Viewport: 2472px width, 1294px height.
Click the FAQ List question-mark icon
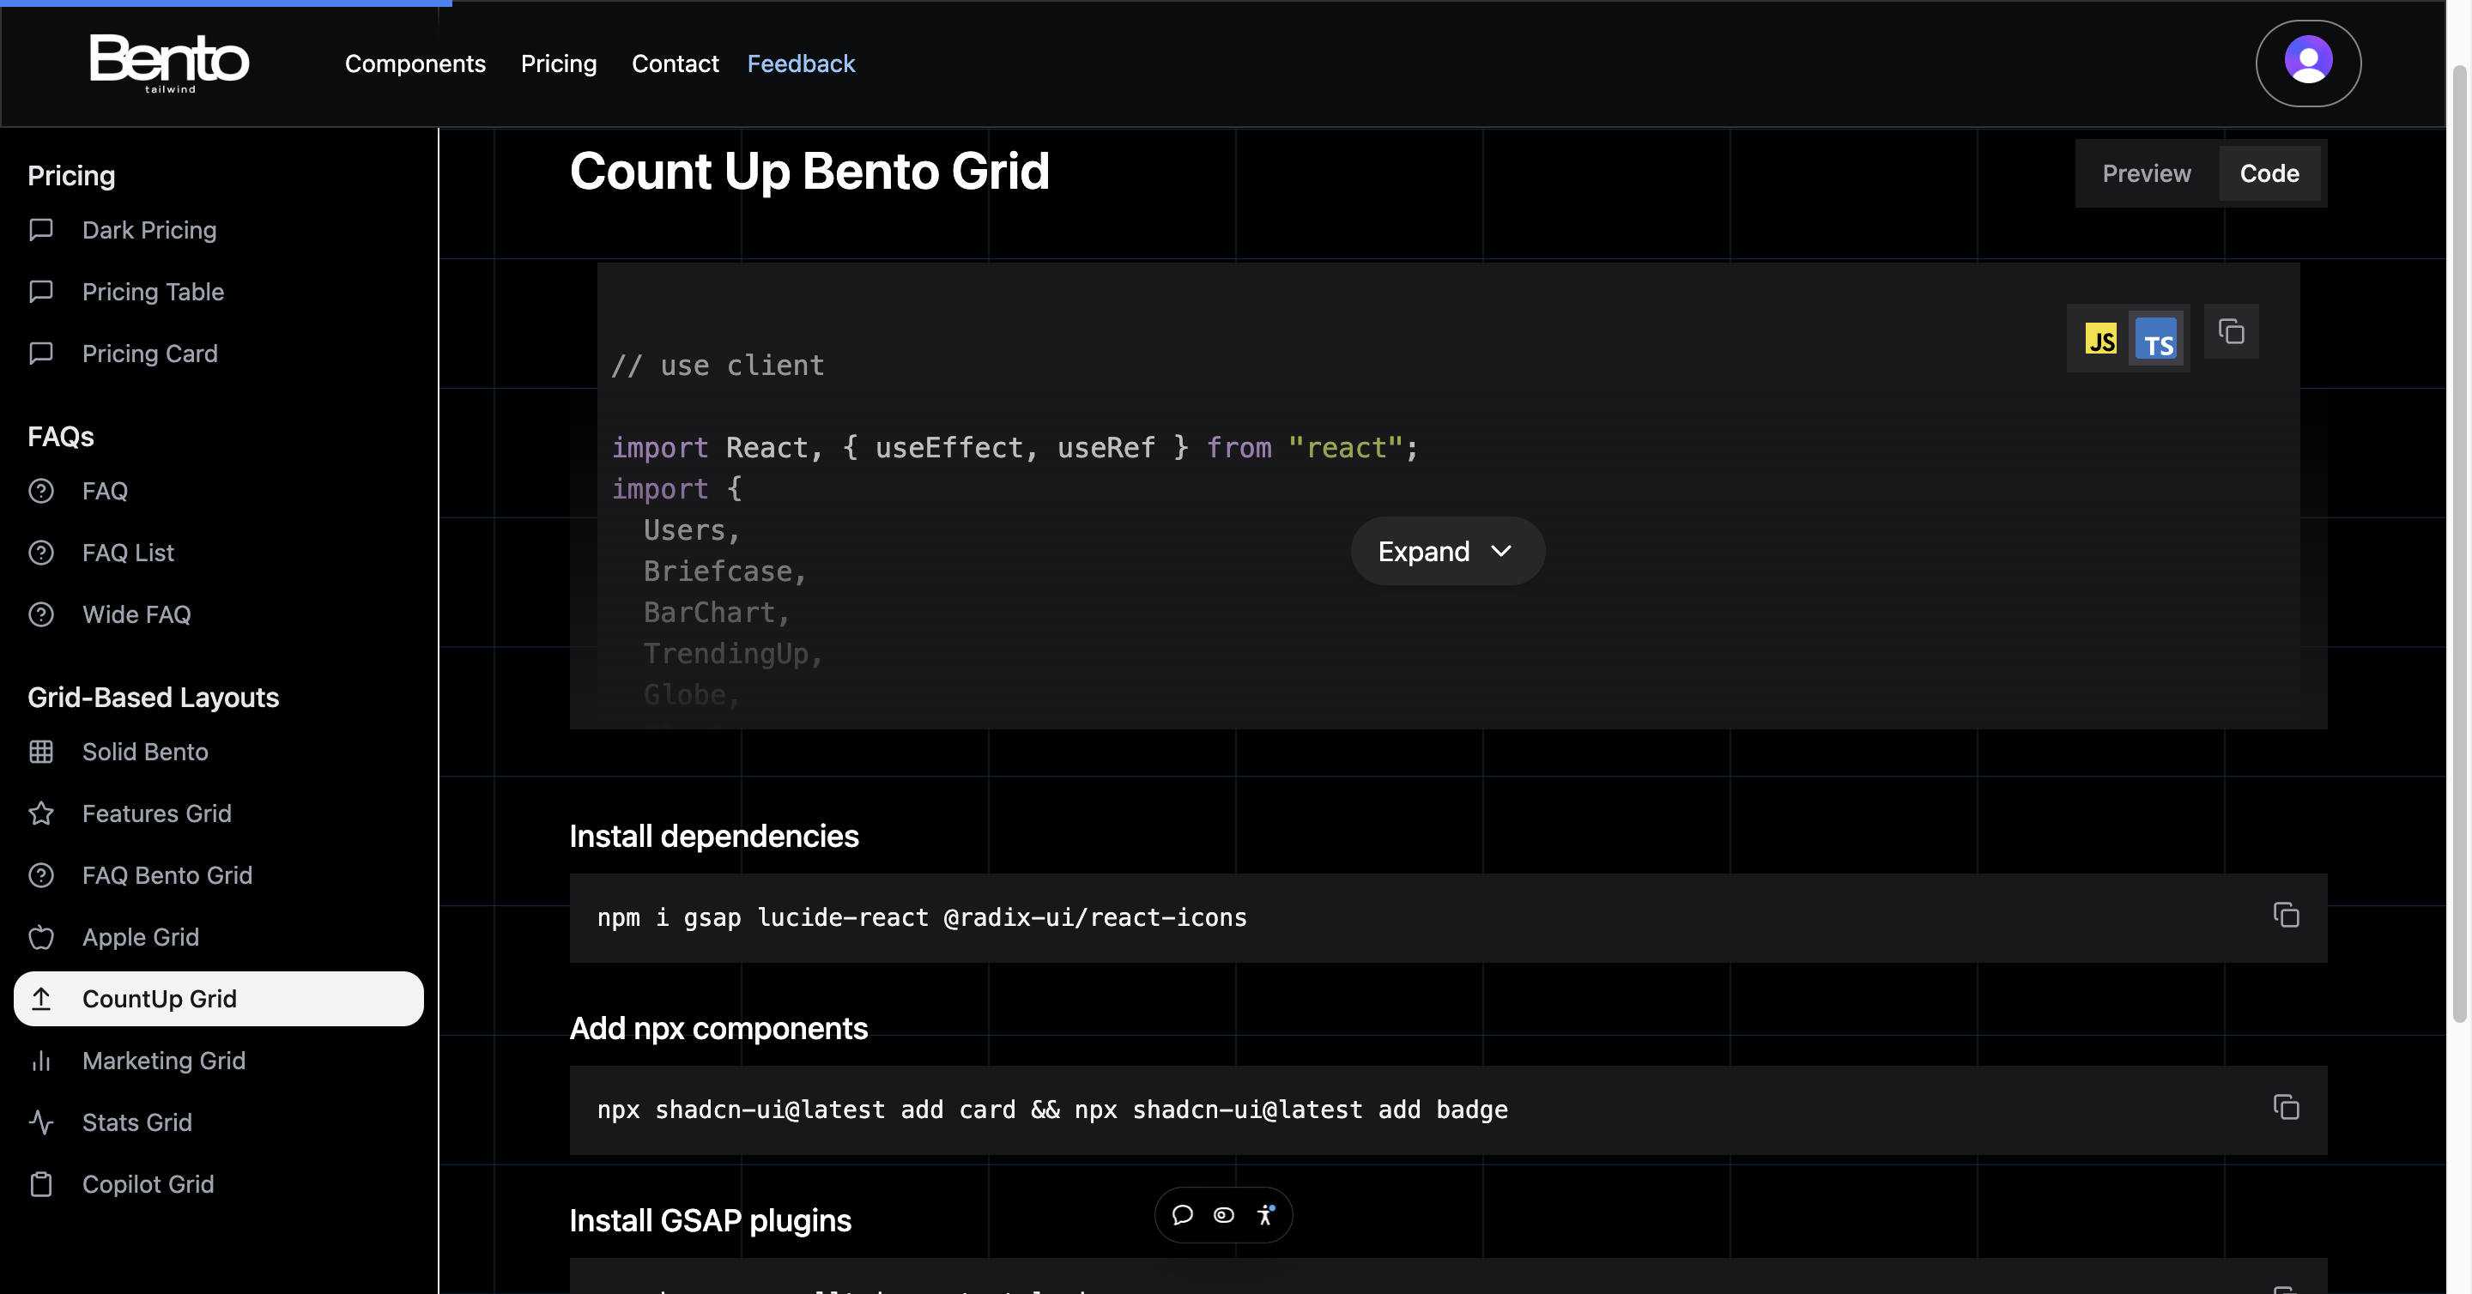(x=41, y=553)
